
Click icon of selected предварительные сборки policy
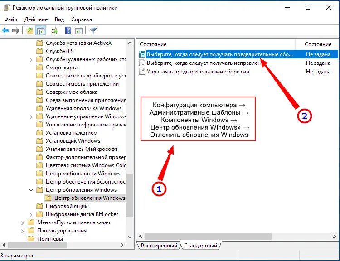click(x=142, y=54)
